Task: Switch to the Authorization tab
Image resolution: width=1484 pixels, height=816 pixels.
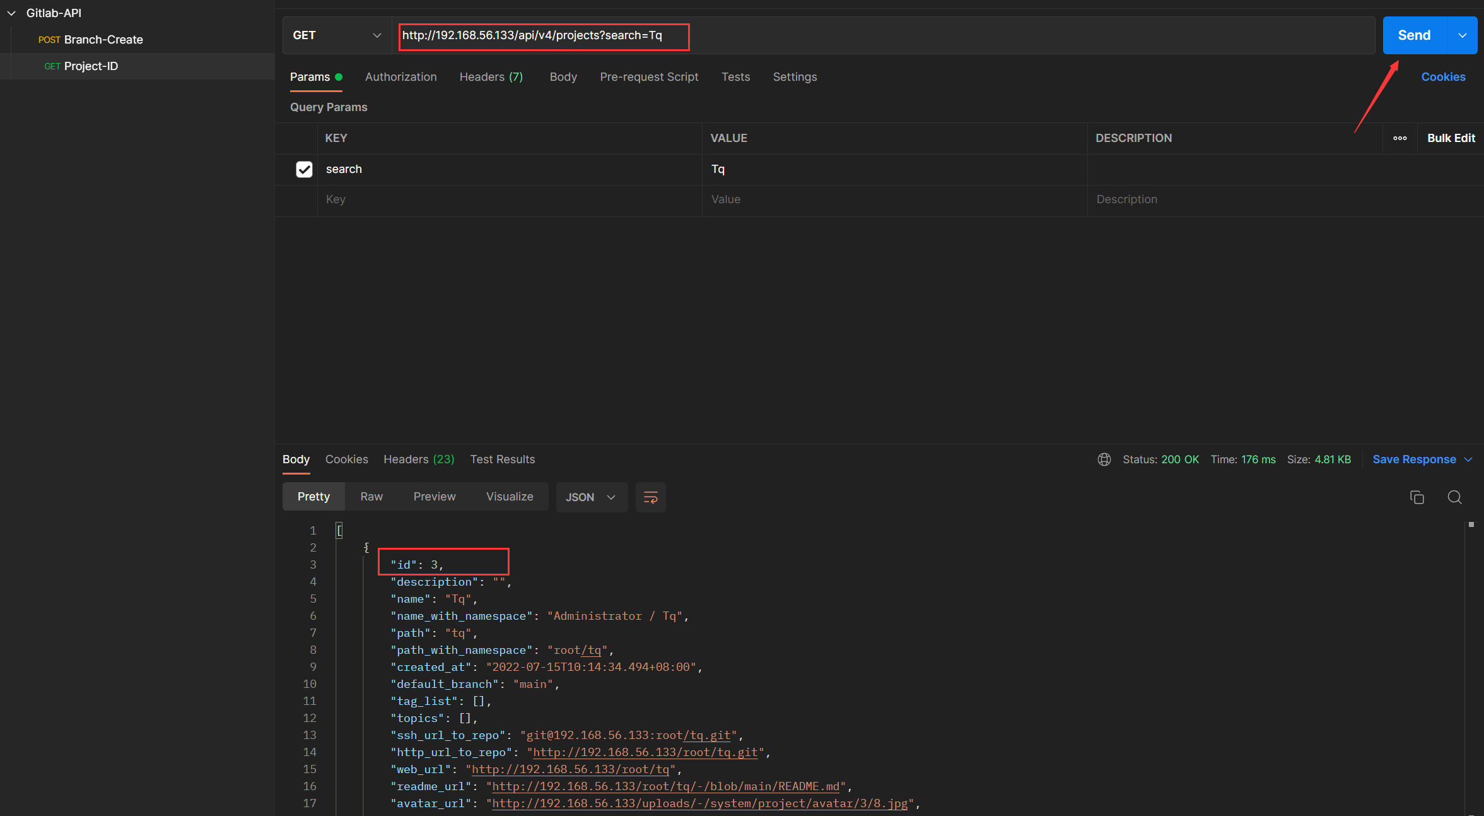Action: coord(400,77)
